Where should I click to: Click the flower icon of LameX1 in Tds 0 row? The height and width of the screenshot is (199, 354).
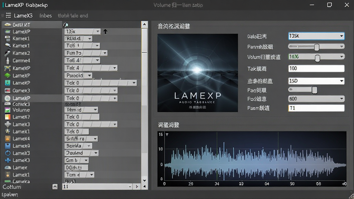tap(8, 131)
